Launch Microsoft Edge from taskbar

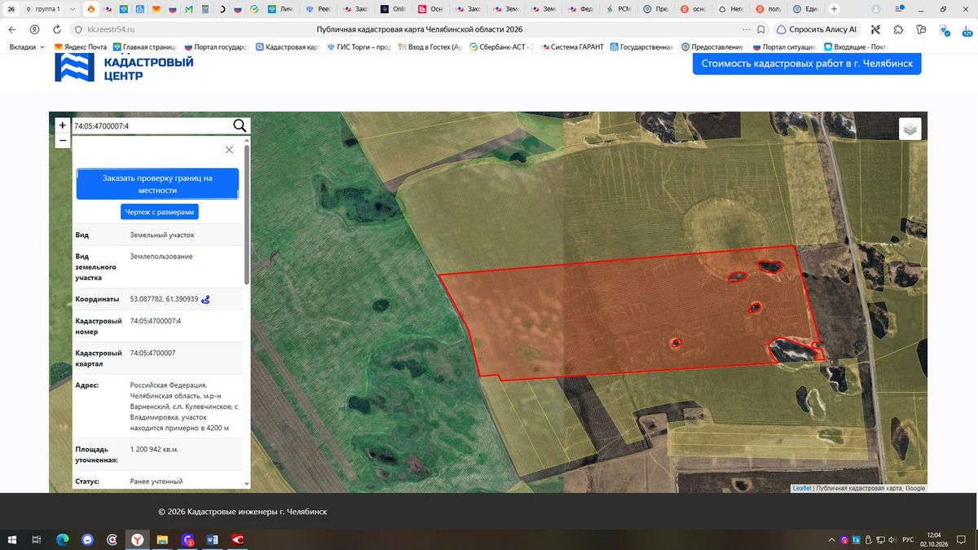tap(63, 539)
